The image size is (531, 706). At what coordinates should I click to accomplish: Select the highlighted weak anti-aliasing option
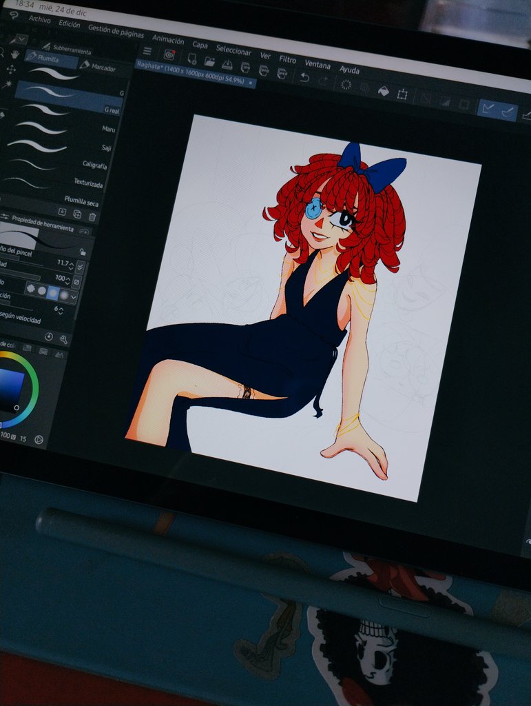point(53,292)
